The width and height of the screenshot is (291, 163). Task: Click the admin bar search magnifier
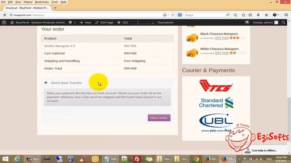[283, 22]
